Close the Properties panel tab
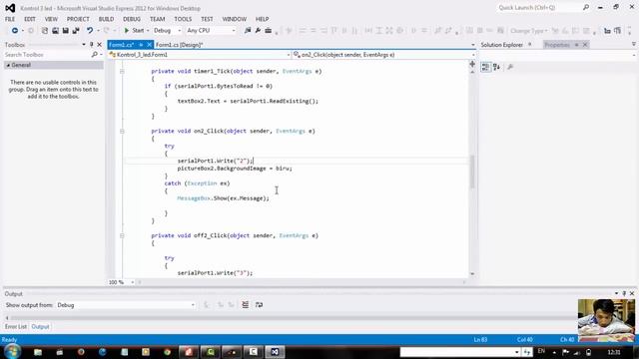This screenshot has height=359, width=639. [x=585, y=45]
